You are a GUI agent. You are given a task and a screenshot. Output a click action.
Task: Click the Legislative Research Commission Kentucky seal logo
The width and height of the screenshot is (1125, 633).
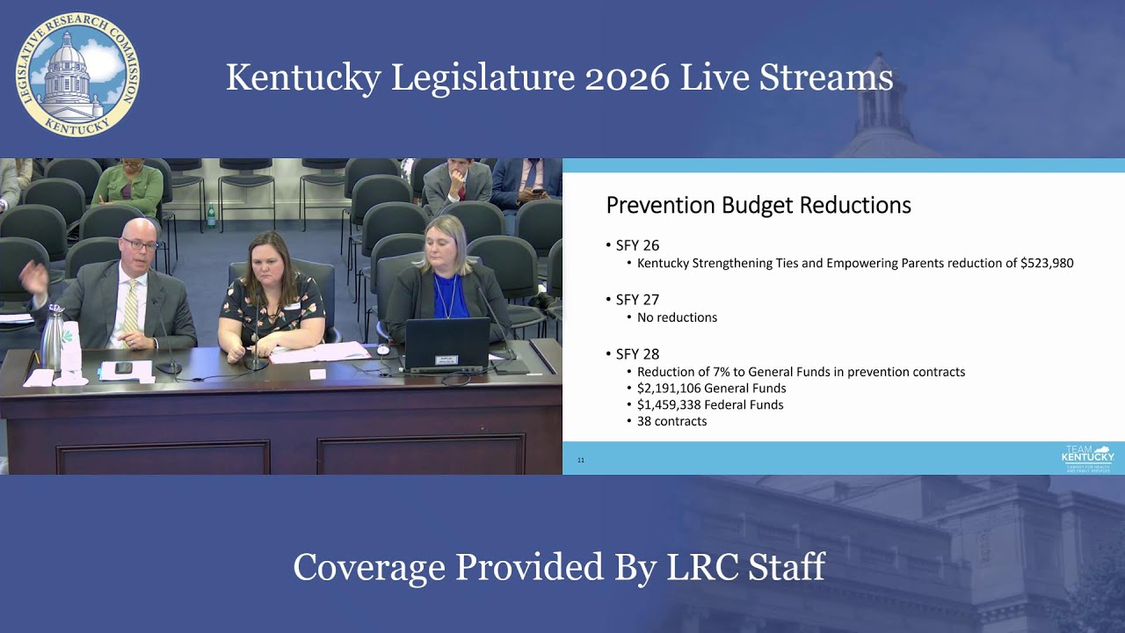point(76,75)
